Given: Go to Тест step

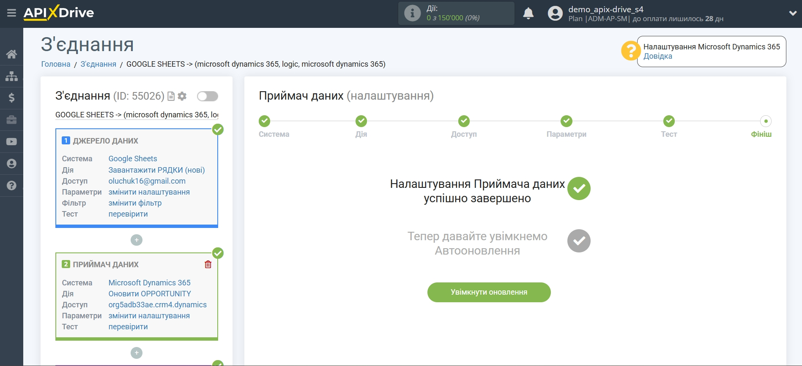Looking at the screenshot, I should (x=669, y=122).
